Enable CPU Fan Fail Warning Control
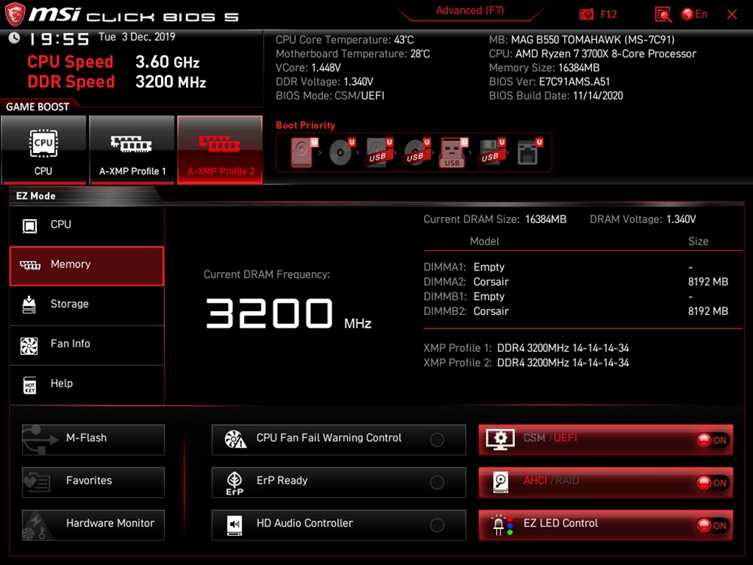The height and width of the screenshot is (565, 753). click(x=437, y=440)
